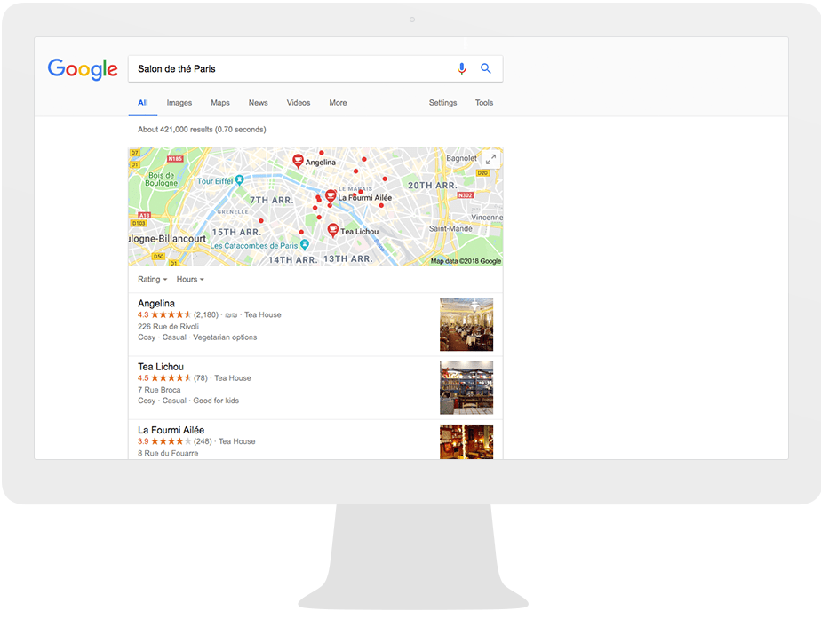Open the Maps tab
Image resolution: width=821 pixels, height=627 pixels.
(x=220, y=103)
